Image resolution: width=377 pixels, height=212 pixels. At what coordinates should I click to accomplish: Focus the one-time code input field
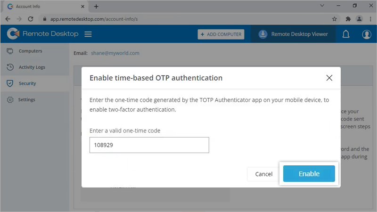tap(149, 145)
